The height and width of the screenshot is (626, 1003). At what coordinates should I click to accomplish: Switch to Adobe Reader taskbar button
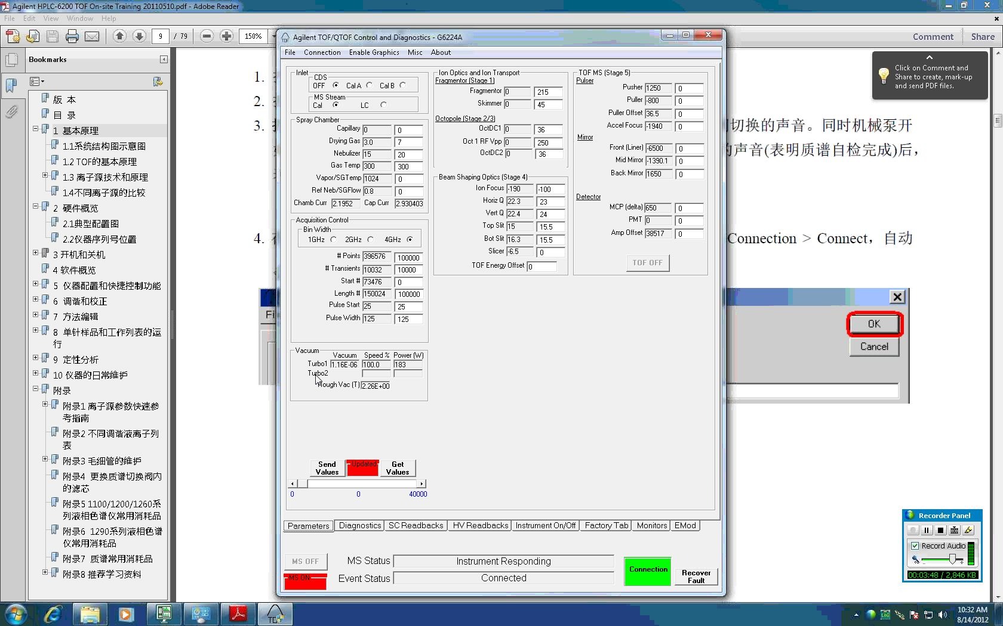(238, 614)
